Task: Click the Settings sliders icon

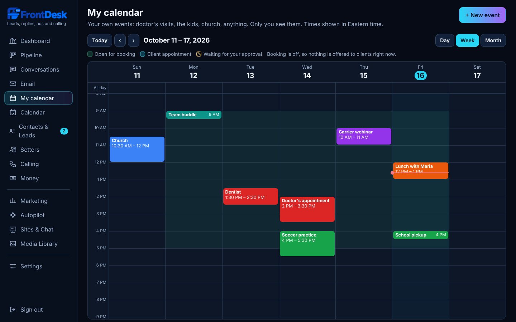Action: tap(13, 266)
